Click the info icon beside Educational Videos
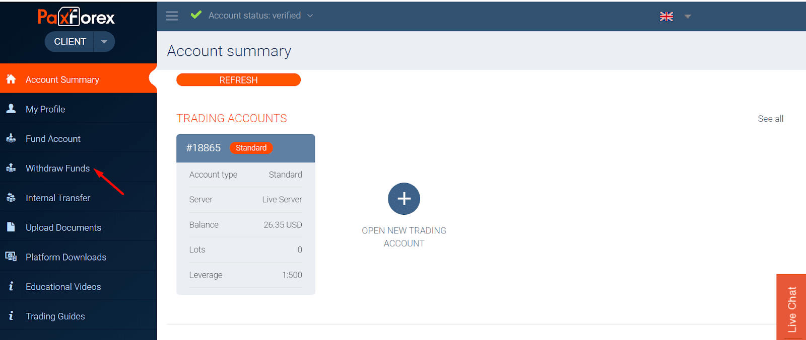Viewport: 806px width, 340px height. 11,286
